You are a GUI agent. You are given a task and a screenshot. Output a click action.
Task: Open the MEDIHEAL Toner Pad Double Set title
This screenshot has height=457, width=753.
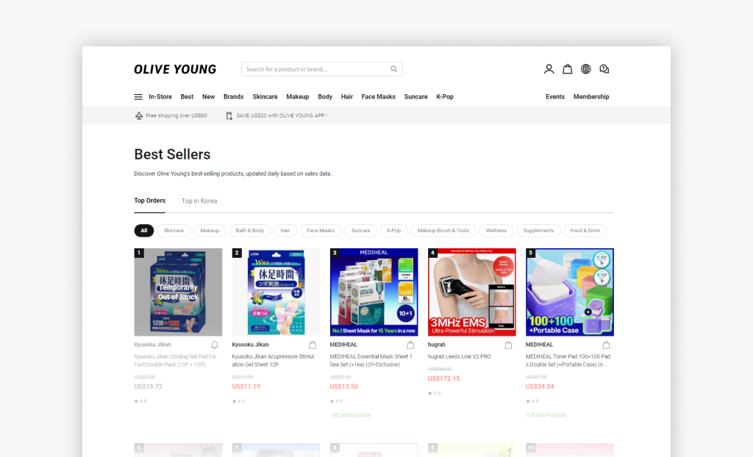[568, 361]
